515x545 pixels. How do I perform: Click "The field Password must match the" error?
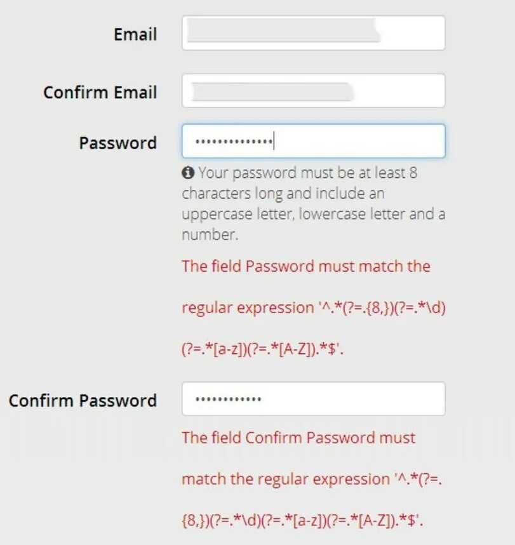pyautogui.click(x=305, y=266)
